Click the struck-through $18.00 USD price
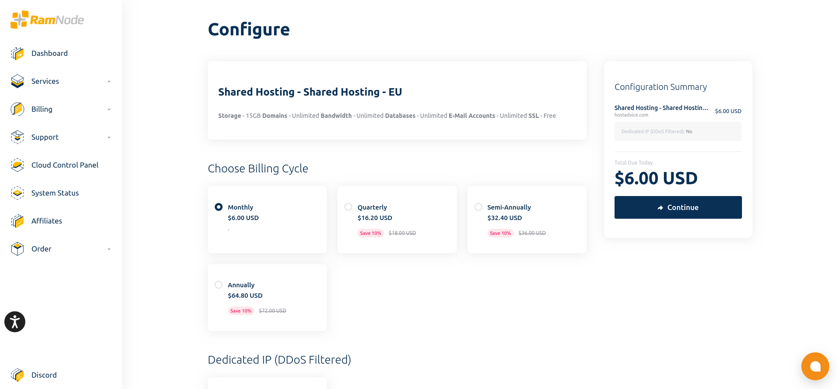 pos(402,233)
